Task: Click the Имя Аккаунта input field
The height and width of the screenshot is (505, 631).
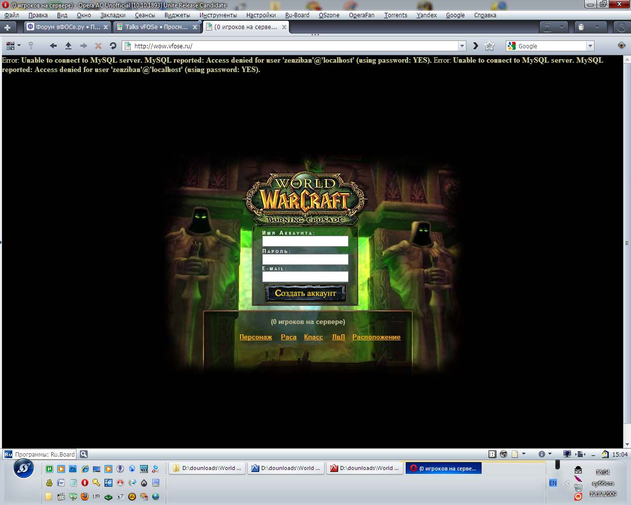Action: [305, 241]
